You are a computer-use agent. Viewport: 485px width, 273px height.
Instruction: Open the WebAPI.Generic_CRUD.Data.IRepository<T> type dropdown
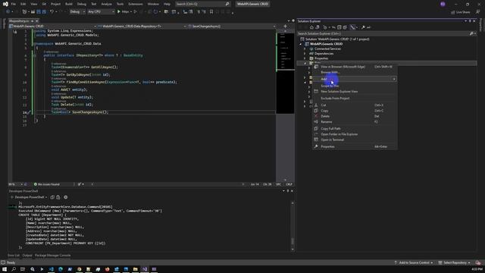[x=142, y=27]
